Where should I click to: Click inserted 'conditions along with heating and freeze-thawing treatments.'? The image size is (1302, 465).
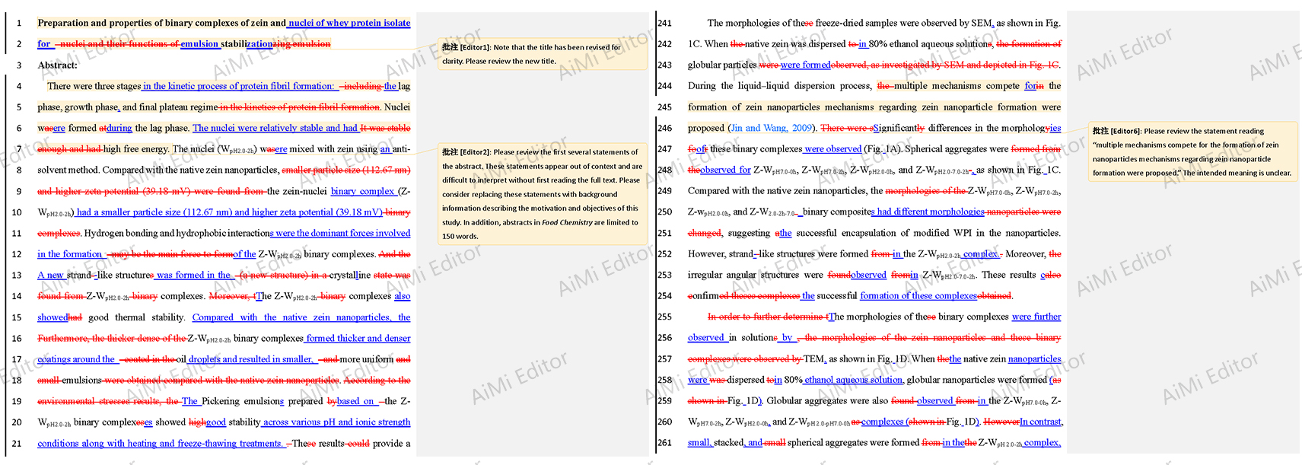tap(161, 444)
